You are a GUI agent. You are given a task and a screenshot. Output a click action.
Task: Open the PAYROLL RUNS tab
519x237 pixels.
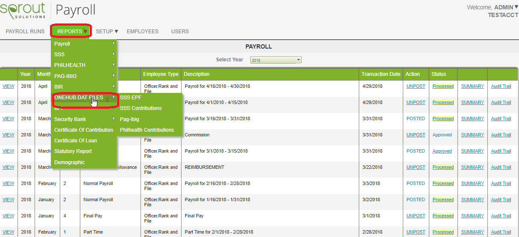click(x=25, y=32)
